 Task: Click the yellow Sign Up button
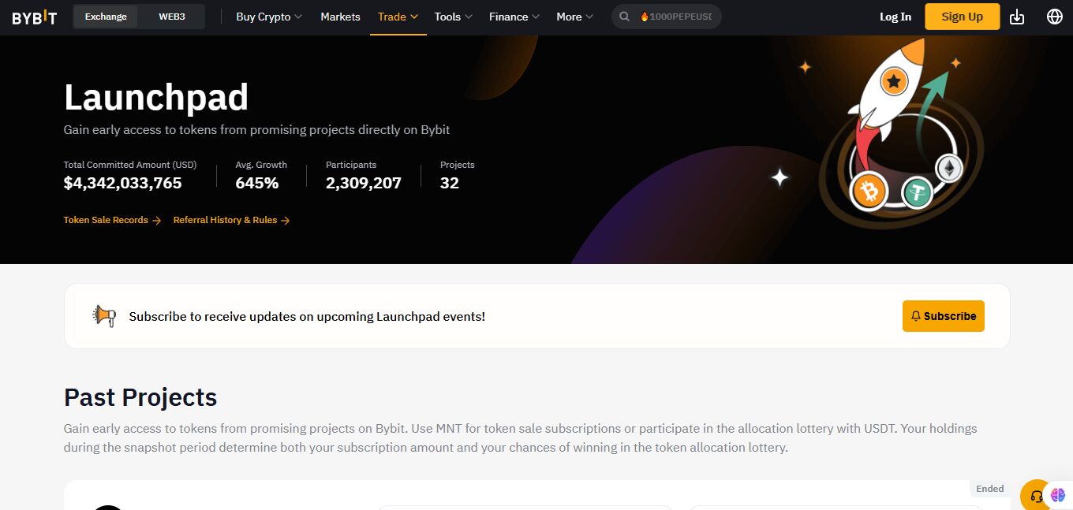pos(962,17)
